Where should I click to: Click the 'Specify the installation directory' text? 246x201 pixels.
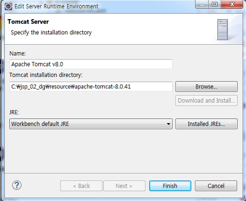51,32
